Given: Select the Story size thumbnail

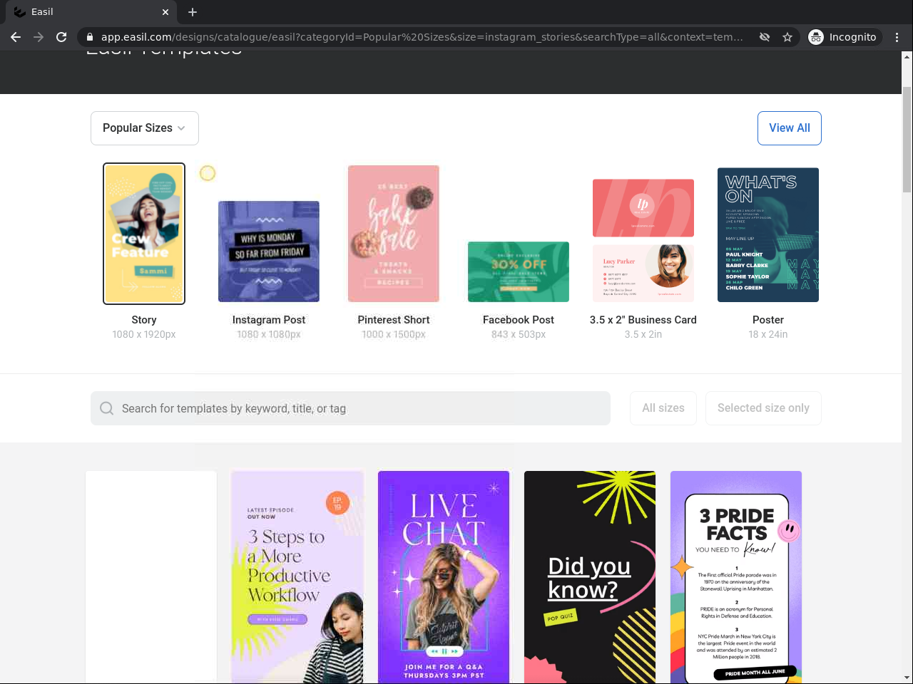Looking at the screenshot, I should coord(144,234).
